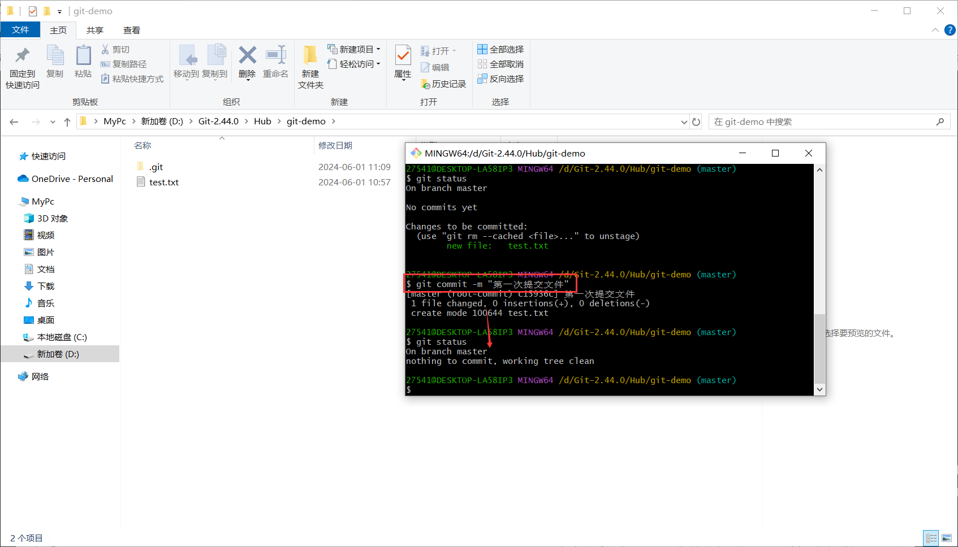Select the Home (主页) ribbon tab
This screenshot has height=547, width=958.
(58, 30)
